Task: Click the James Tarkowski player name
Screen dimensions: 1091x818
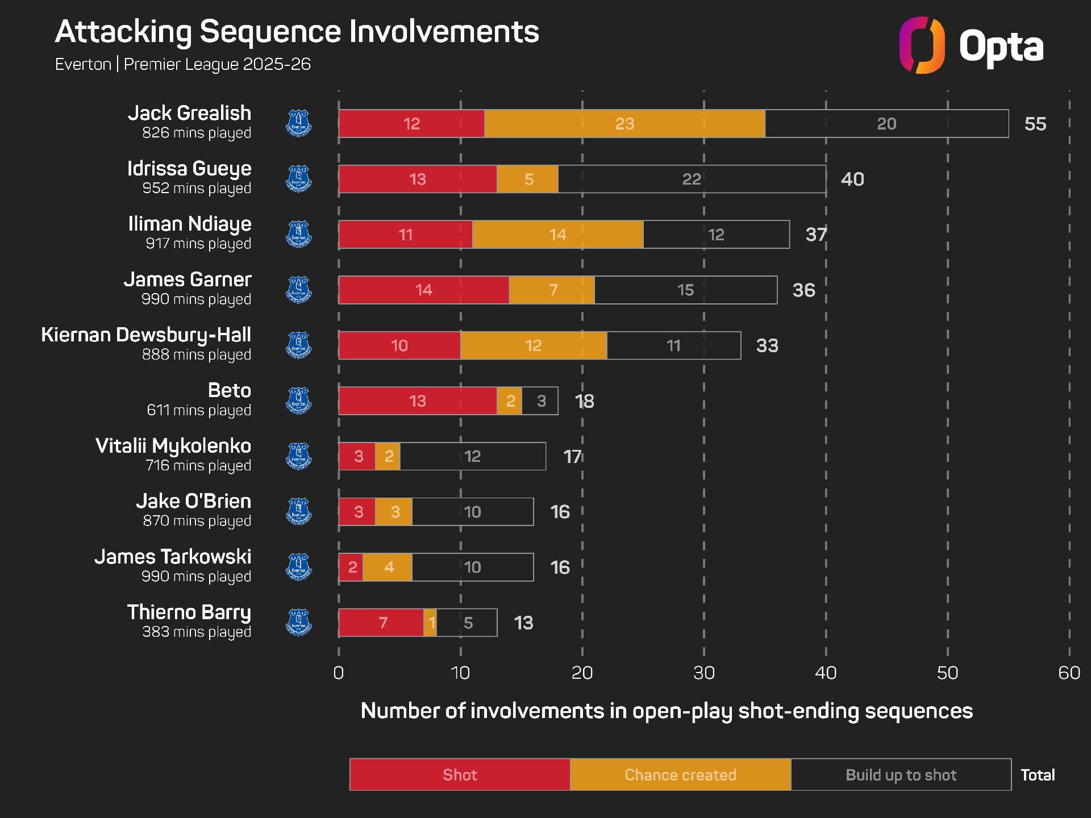Action: click(x=173, y=557)
